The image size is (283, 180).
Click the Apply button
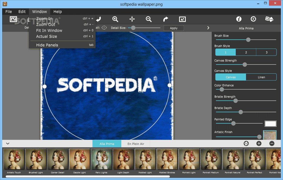click(174, 28)
